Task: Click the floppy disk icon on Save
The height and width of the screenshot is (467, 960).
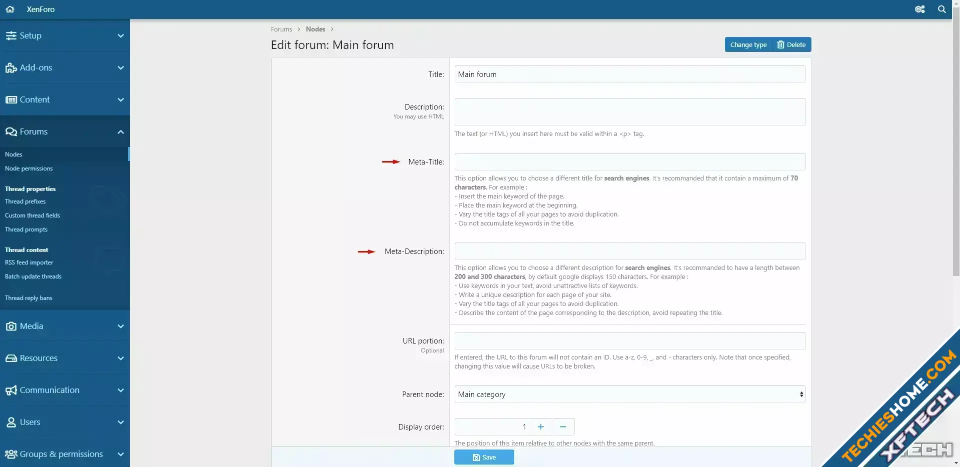Action: [476, 457]
